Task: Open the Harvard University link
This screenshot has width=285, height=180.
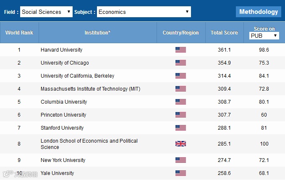Action: coord(61,50)
